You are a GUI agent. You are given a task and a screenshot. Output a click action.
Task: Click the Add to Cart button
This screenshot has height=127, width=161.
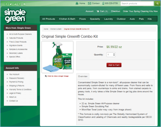click(114, 65)
